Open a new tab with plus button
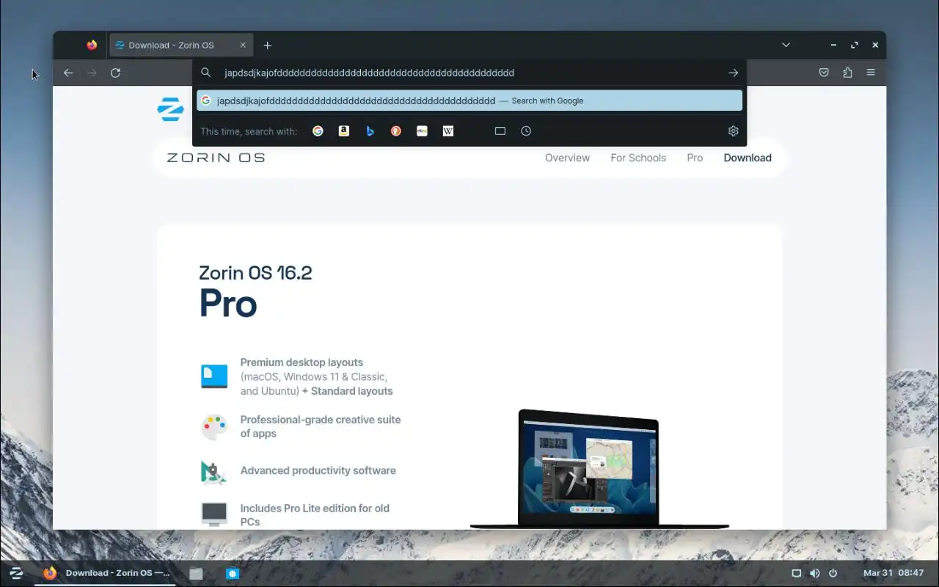 (268, 45)
